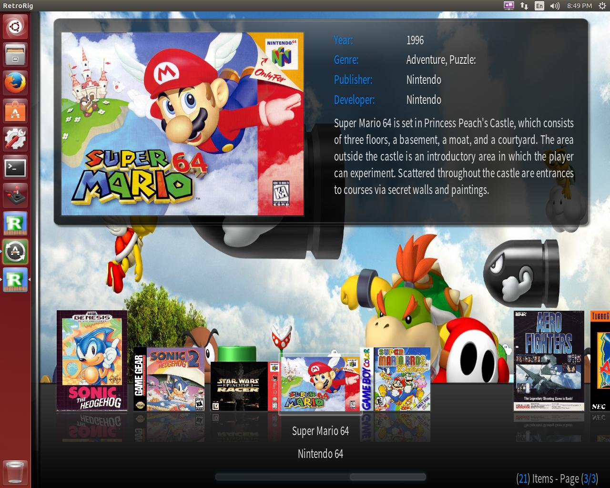Select the Sonic the Hedgehog Genesis cover
The image size is (610, 488).
tap(92, 361)
